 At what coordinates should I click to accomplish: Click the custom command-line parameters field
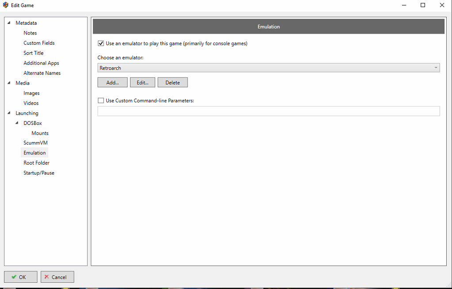268,111
